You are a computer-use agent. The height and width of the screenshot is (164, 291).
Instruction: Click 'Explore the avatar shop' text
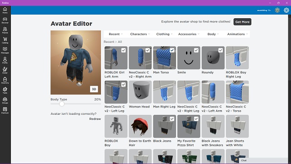pos(196,21)
